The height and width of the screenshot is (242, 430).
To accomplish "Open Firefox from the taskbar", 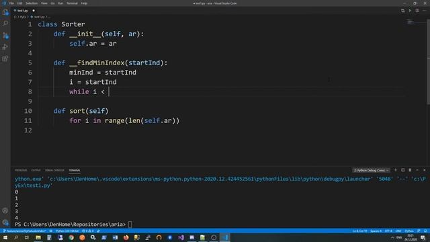I will (126, 237).
